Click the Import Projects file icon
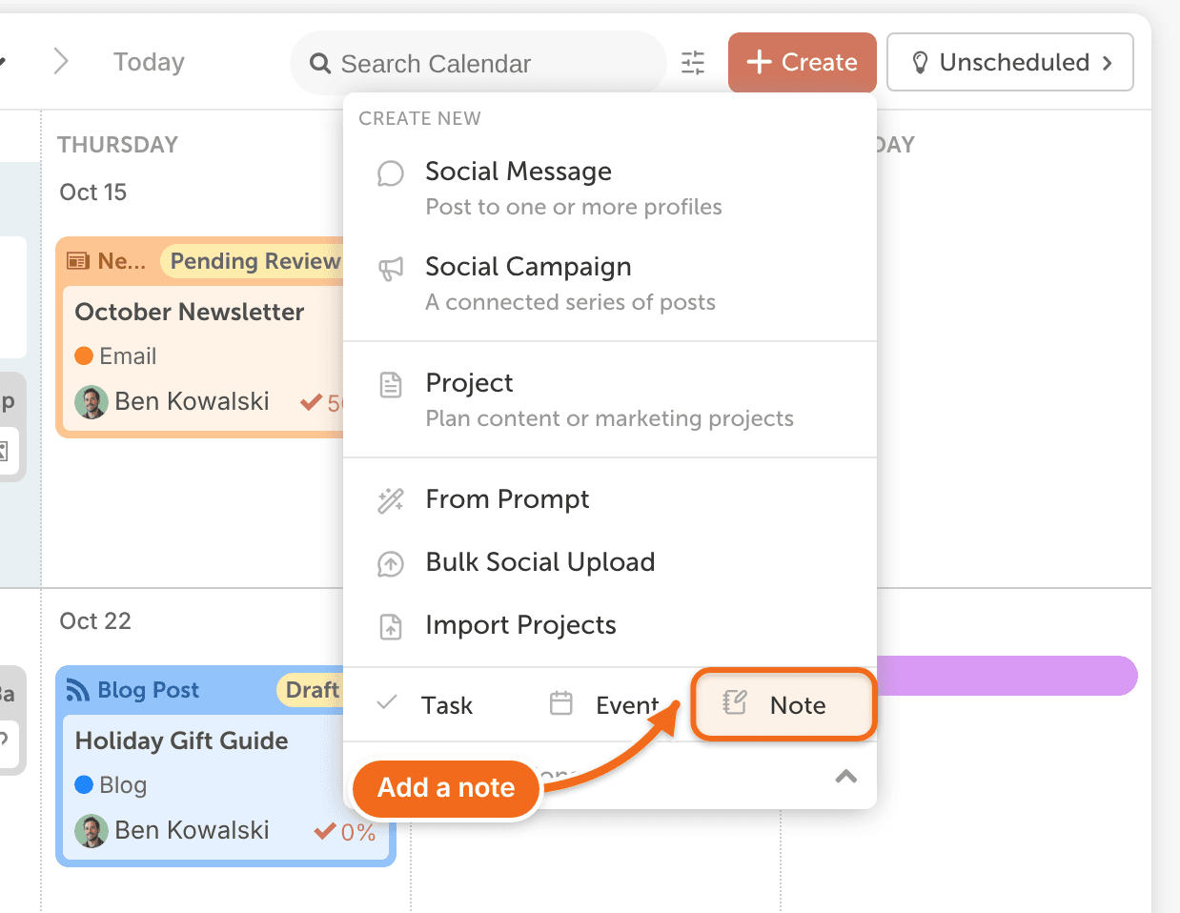Viewport: 1180px width, 913px height. (x=391, y=626)
